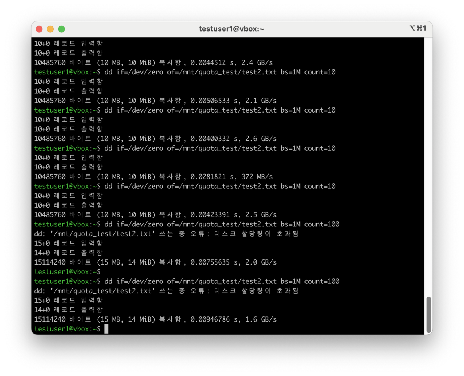The width and height of the screenshot is (464, 376).
Task: Click the green full-screen window button
Action: click(62, 29)
